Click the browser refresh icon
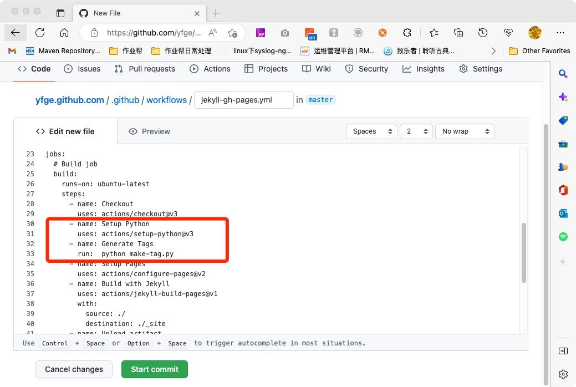 (x=40, y=33)
